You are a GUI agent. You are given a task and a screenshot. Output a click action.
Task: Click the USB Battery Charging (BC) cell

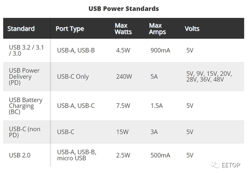(x=26, y=106)
